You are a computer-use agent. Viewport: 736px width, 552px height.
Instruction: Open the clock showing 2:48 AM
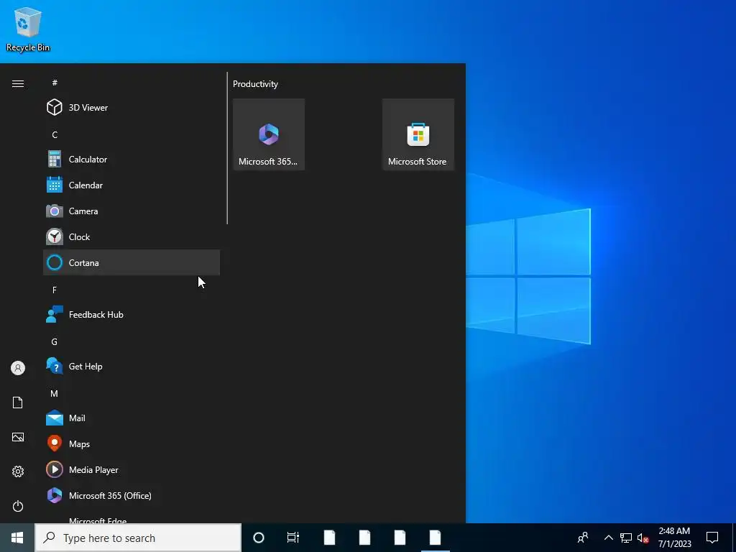674,538
